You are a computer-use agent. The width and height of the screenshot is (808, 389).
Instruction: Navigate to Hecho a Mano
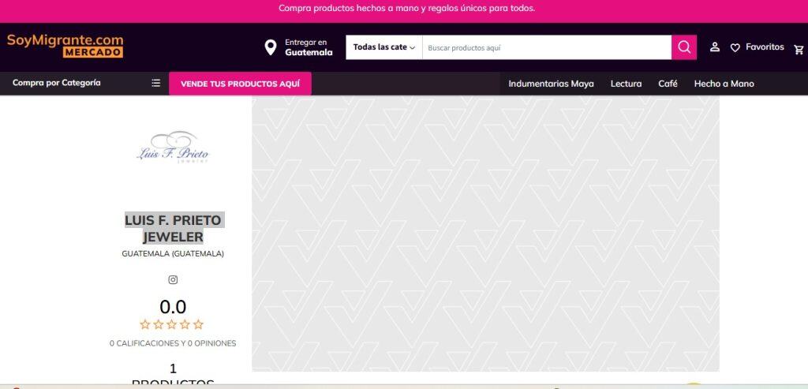(x=724, y=84)
